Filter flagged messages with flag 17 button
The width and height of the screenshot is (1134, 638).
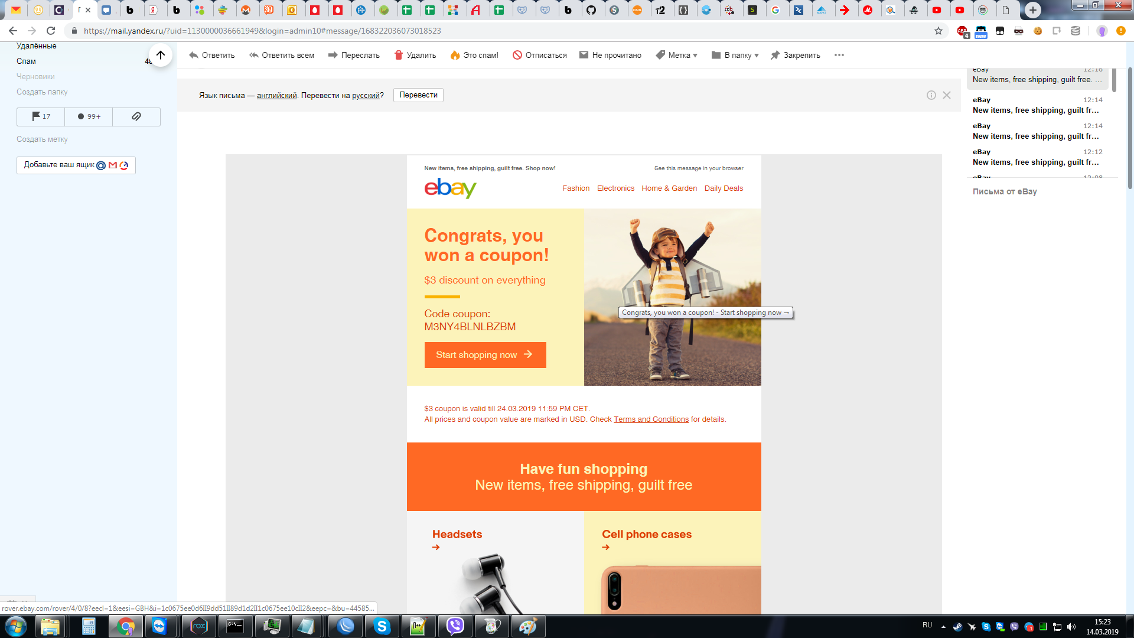[41, 116]
